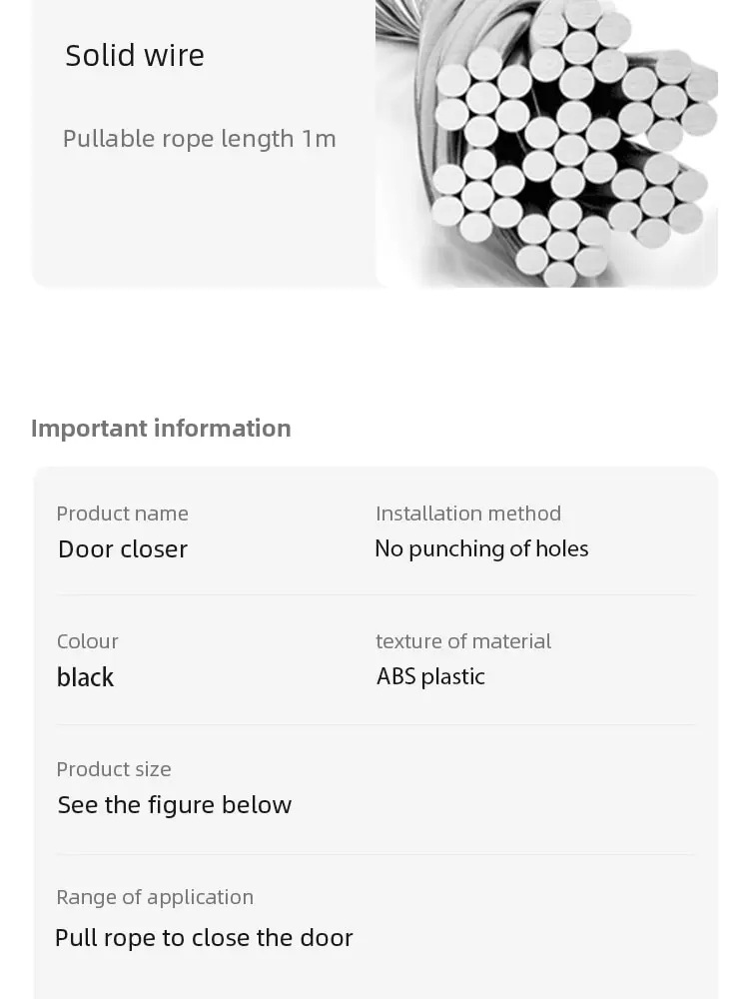Click the solid wire feature card background
Screen dimensions: 749x999
(x=204, y=210)
